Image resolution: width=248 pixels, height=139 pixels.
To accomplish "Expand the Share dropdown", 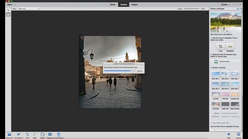I will tap(237, 5).
